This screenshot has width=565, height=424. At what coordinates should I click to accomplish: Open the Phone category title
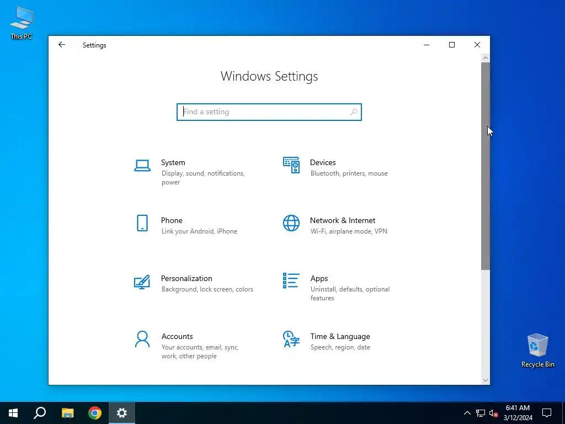172,220
